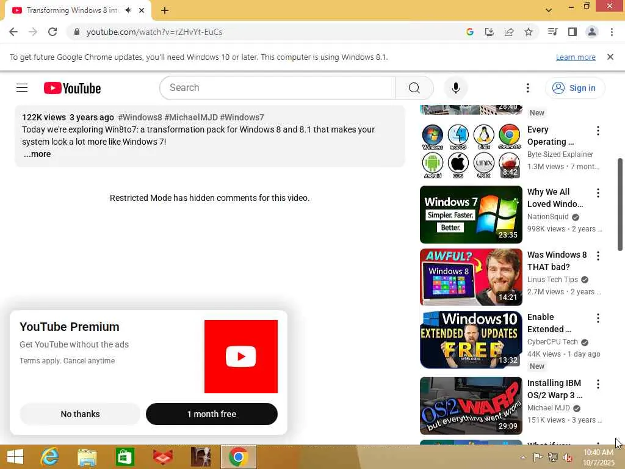The height and width of the screenshot is (469, 625).
Task: Open Windows 10 Extended Updates thumbnail
Action: tap(471, 340)
